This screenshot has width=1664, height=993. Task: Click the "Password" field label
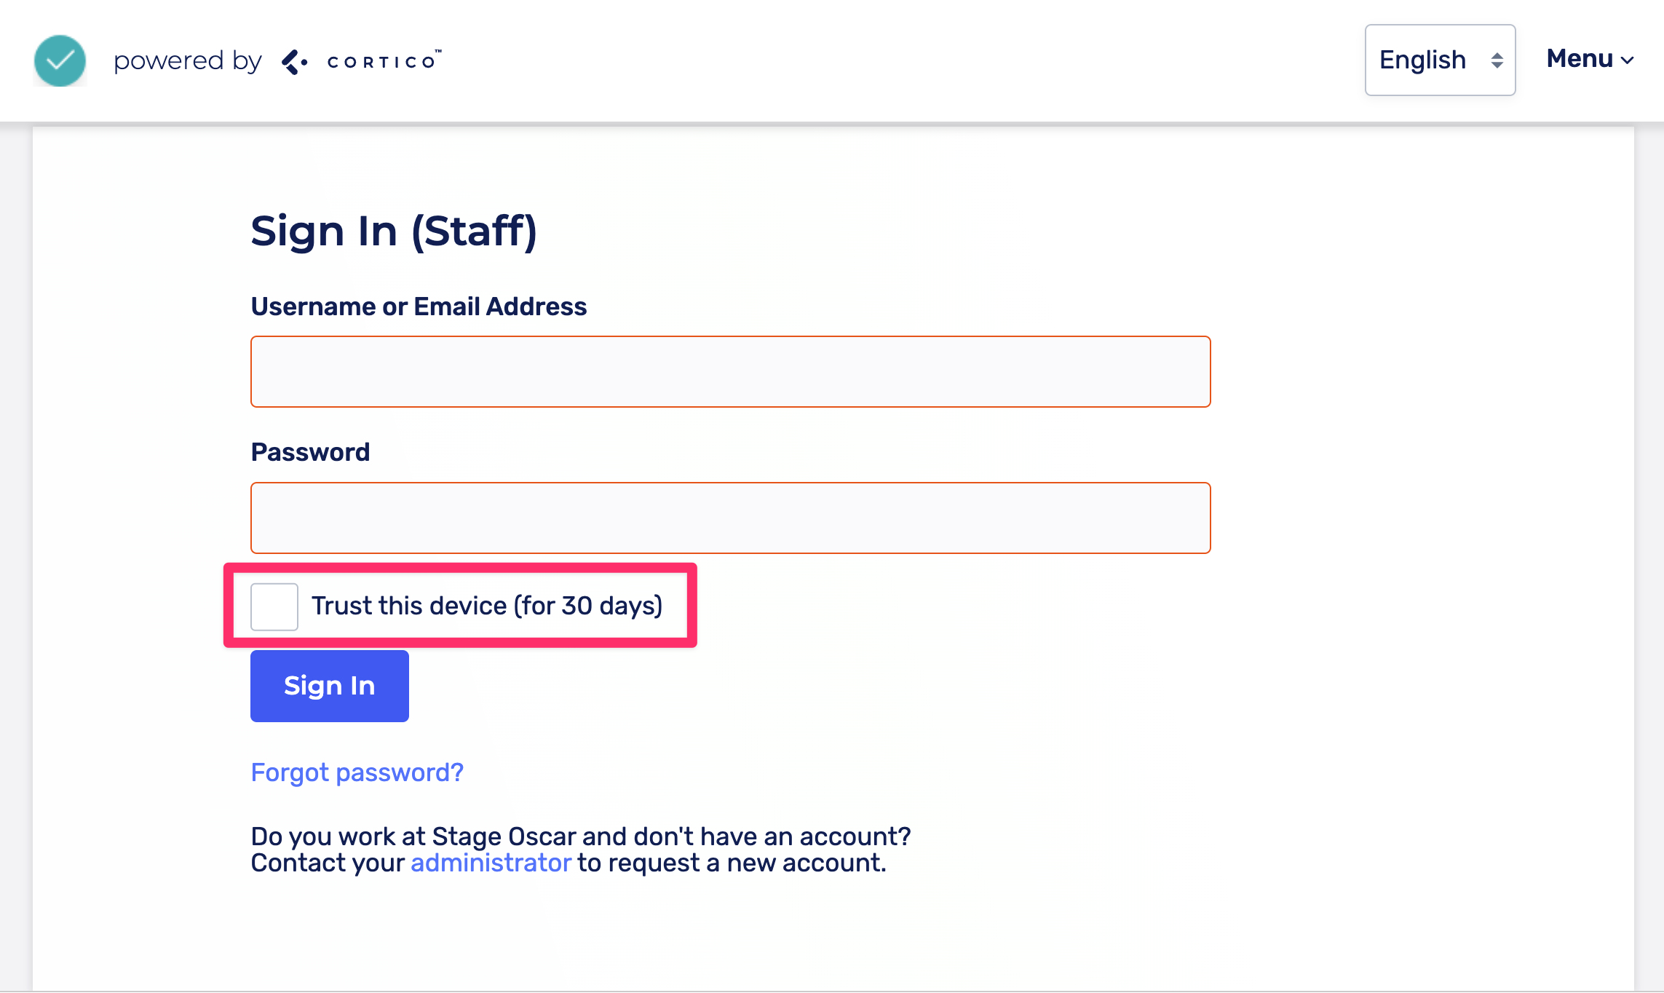310,452
